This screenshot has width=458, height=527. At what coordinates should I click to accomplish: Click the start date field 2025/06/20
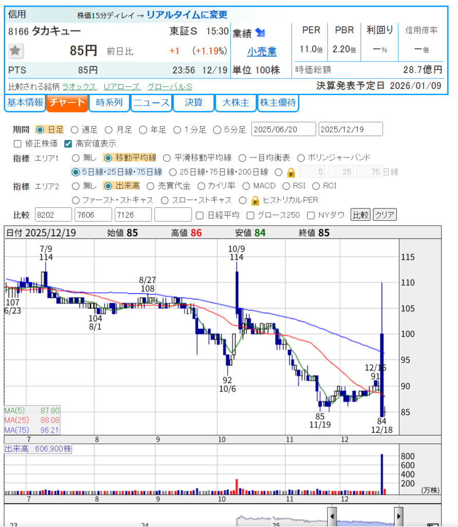(283, 129)
